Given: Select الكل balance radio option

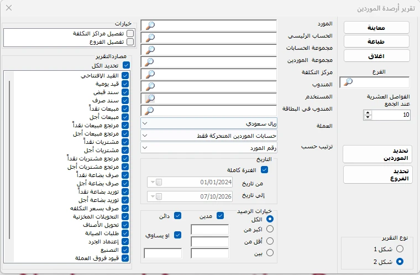Looking at the screenshot, I should [x=270, y=219].
